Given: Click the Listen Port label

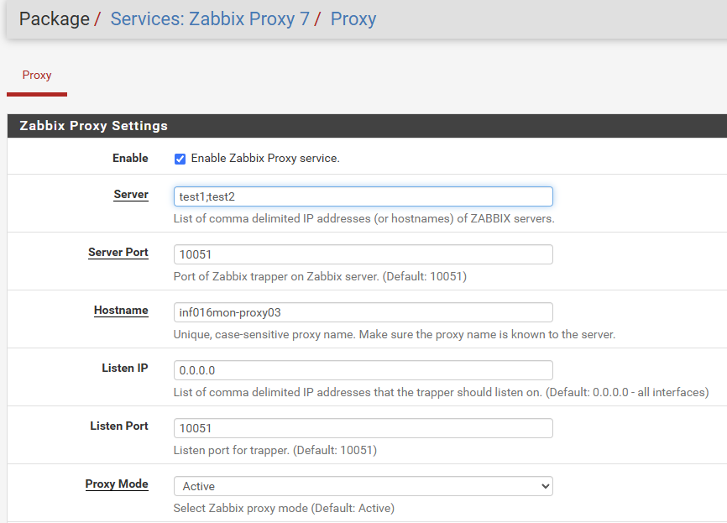Looking at the screenshot, I should pyautogui.click(x=119, y=426).
